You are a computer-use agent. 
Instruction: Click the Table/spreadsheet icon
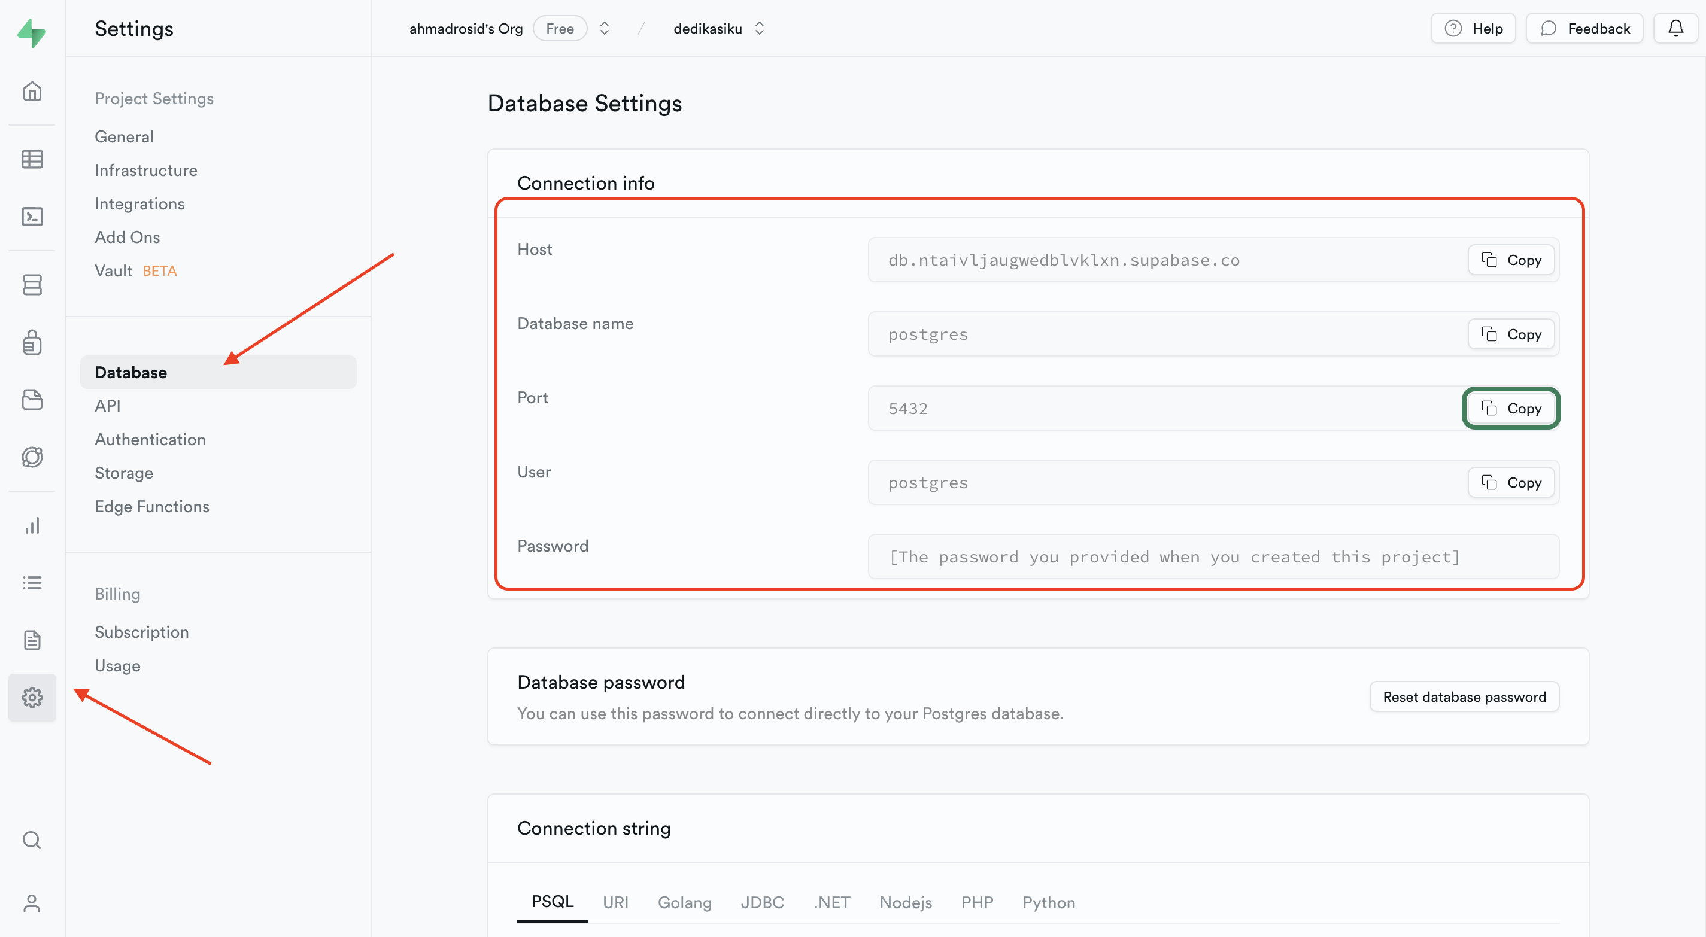32,158
